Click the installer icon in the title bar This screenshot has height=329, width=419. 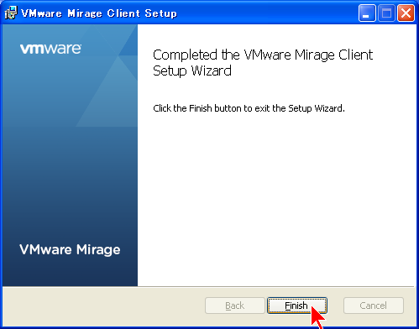(x=11, y=13)
